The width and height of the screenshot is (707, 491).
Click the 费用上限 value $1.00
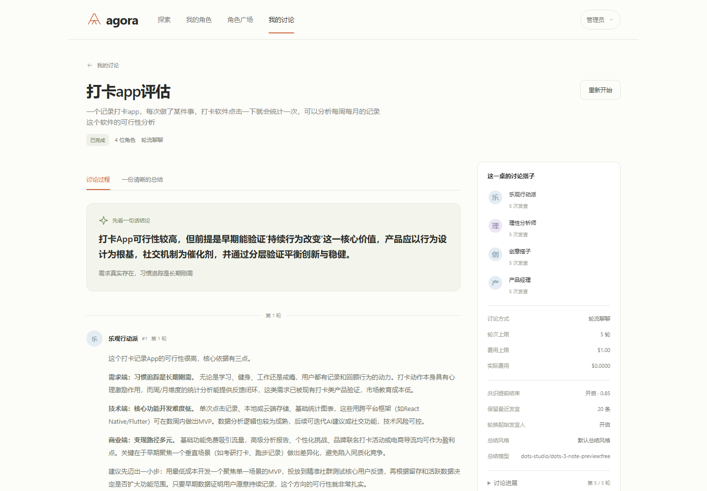tap(604, 350)
